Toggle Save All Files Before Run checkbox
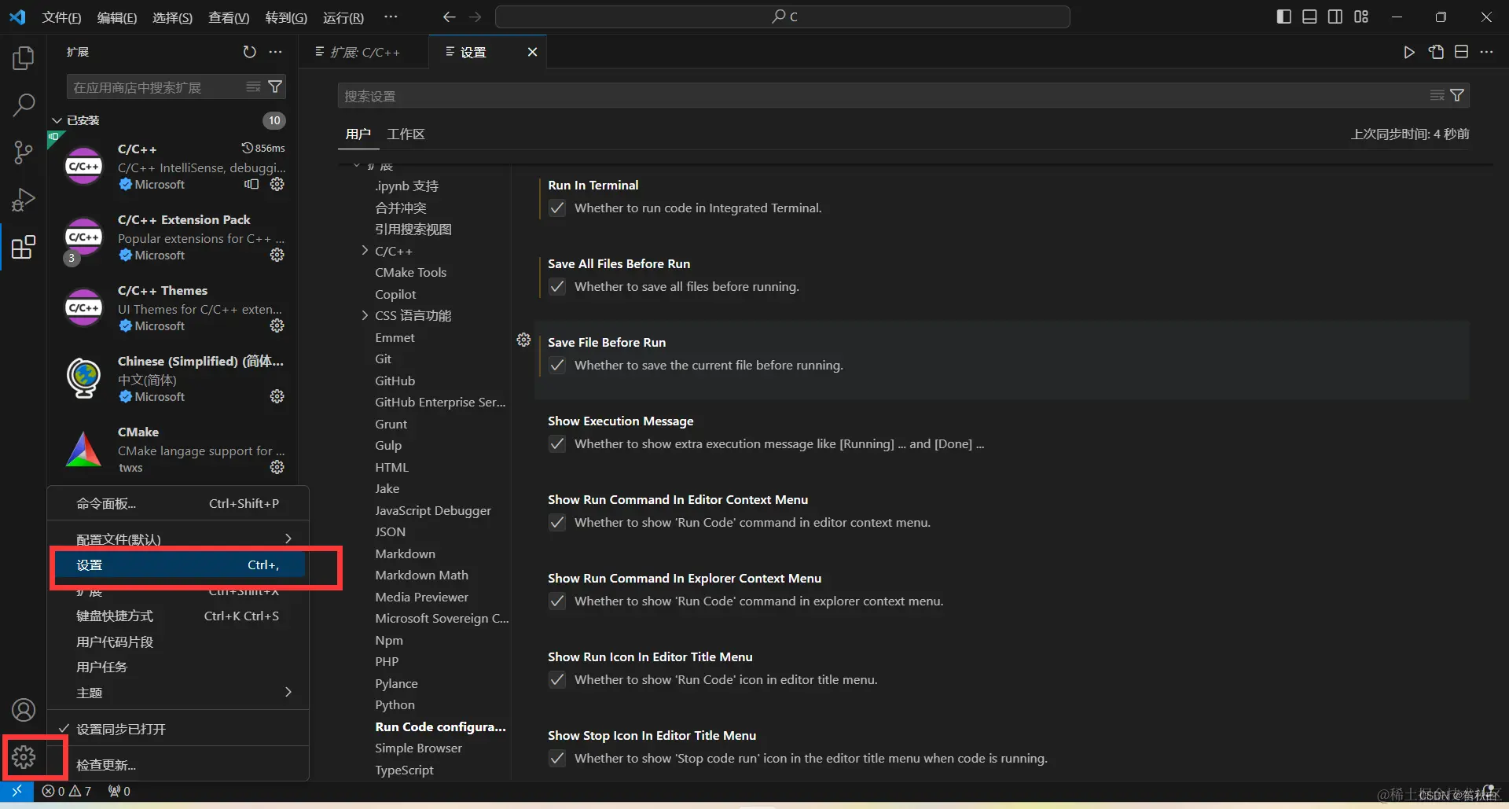Image resolution: width=1509 pixels, height=809 pixels. [557, 287]
